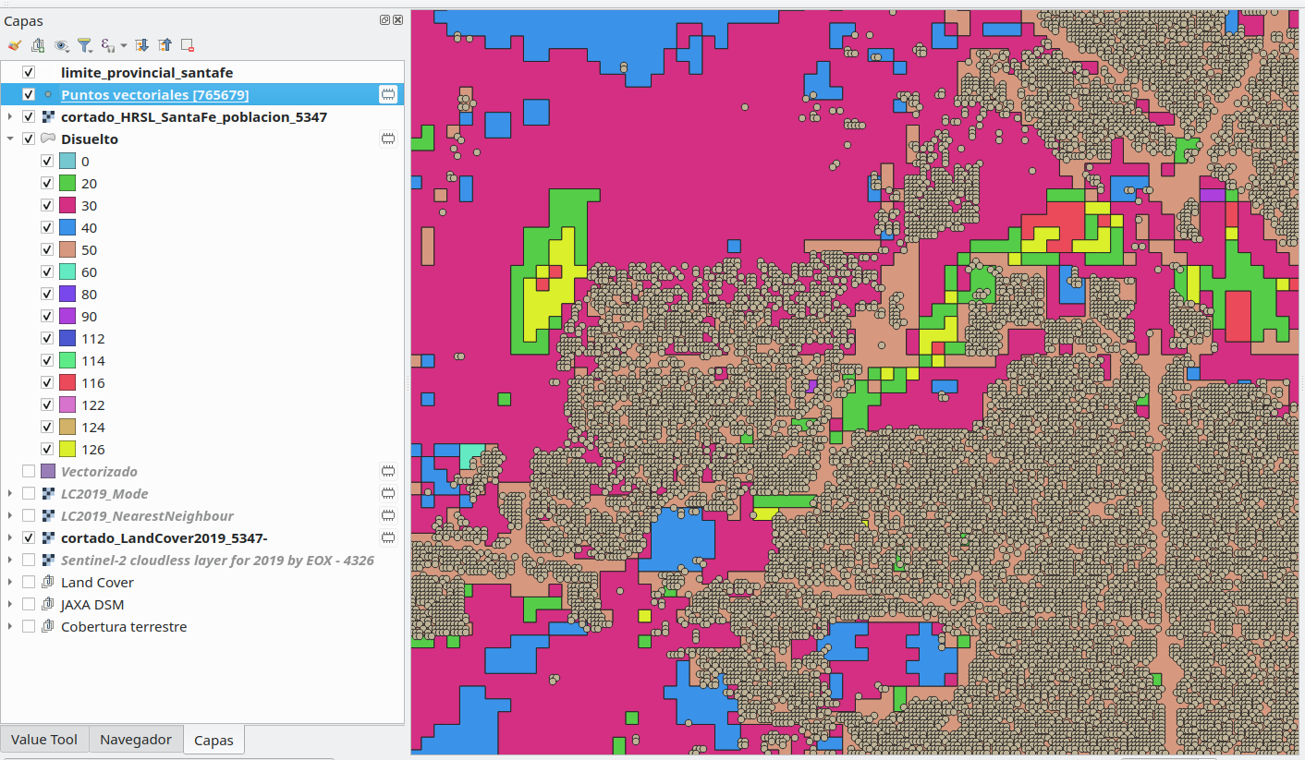Enable the Vectorizado layer checkbox
The image size is (1305, 760).
point(29,471)
